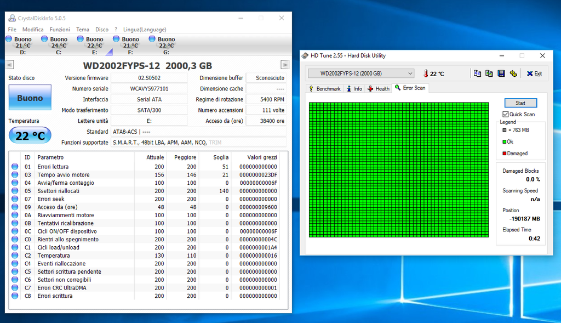The height and width of the screenshot is (323, 561).
Task: Open the Lingua(Language) menu
Action: pos(145,29)
